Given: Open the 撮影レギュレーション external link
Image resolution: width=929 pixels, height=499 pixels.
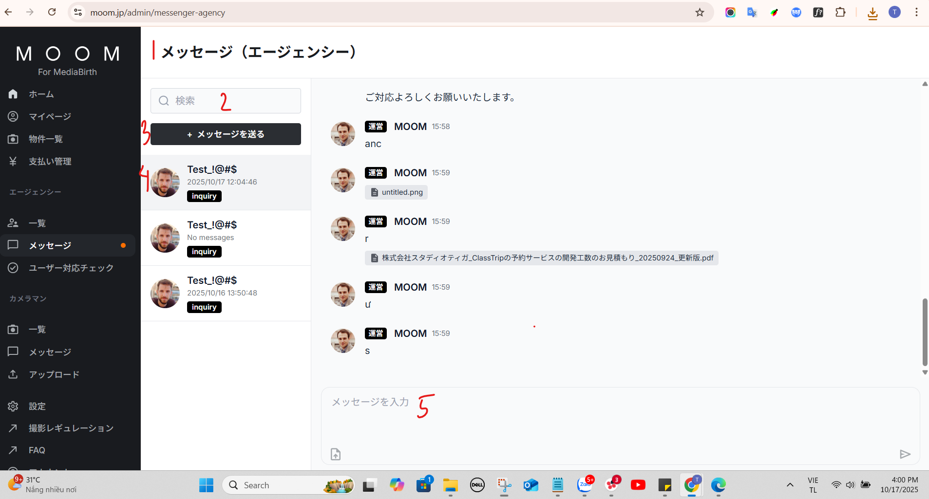Looking at the screenshot, I should pyautogui.click(x=71, y=428).
